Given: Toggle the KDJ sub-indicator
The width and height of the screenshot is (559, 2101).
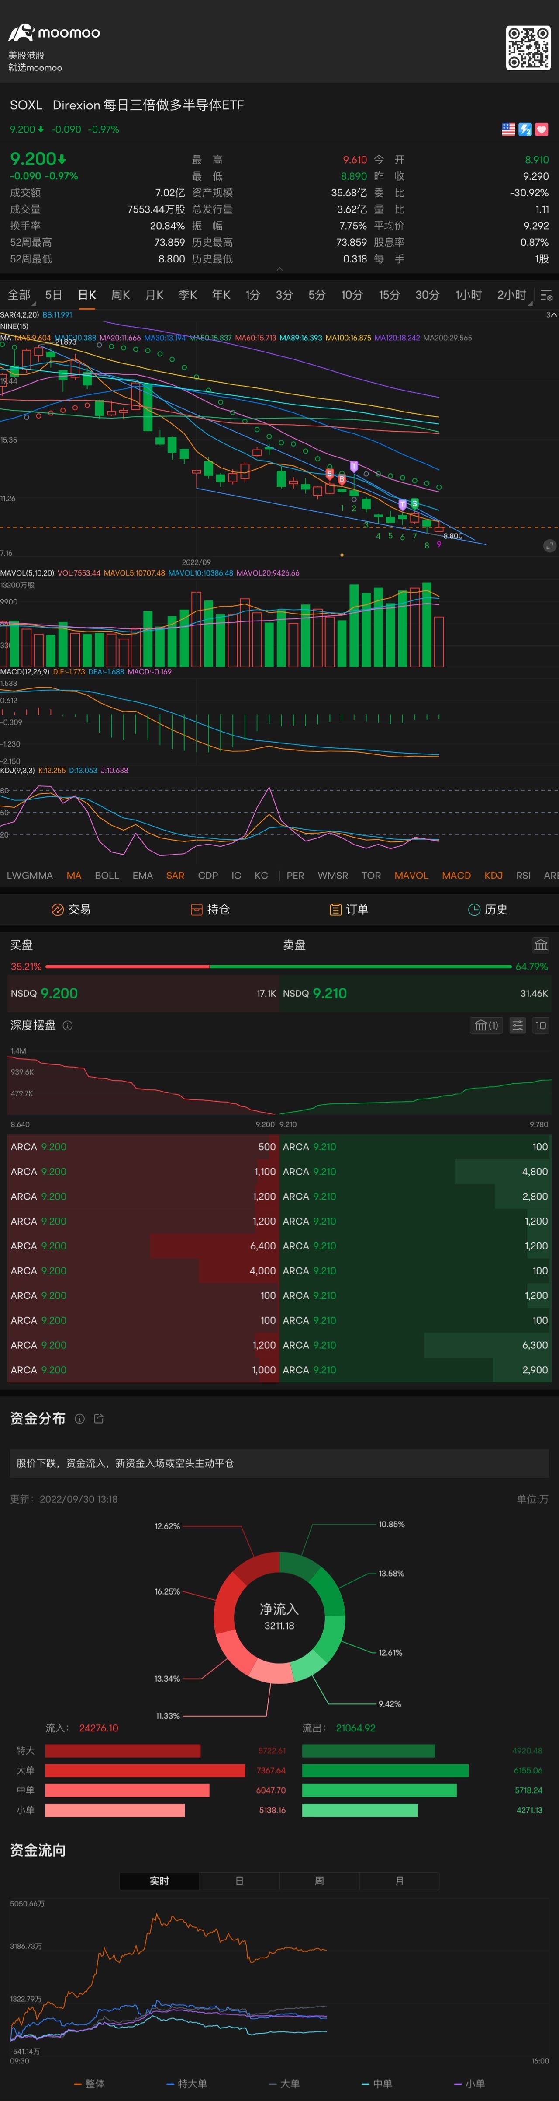Looking at the screenshot, I should click(493, 875).
